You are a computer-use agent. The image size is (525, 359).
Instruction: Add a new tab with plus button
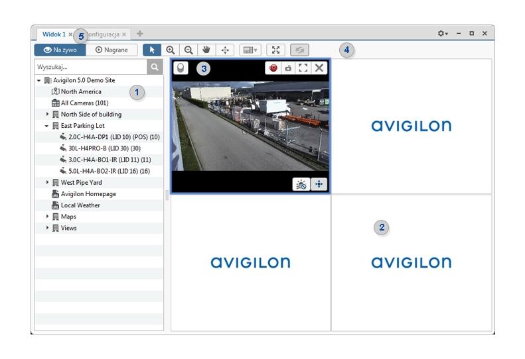click(140, 33)
